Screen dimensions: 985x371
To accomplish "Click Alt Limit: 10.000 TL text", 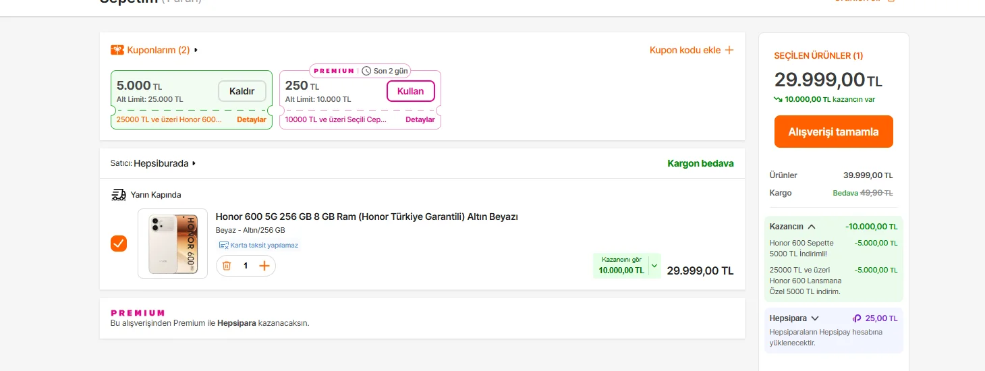I will 318,99.
